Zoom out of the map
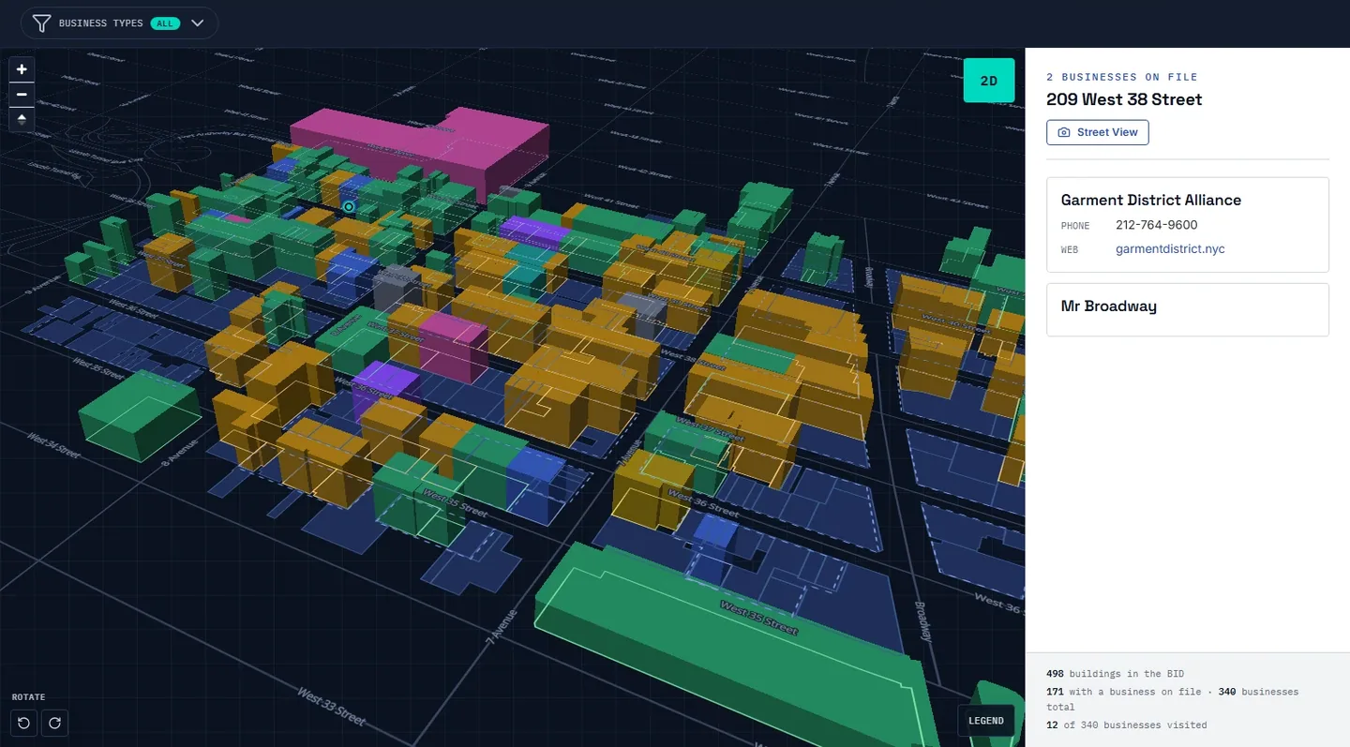1350x747 pixels. (22, 95)
